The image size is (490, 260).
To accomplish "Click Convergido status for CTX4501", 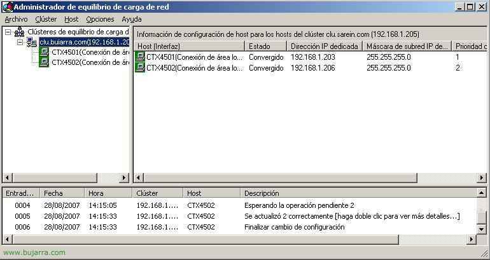I will coord(266,57).
